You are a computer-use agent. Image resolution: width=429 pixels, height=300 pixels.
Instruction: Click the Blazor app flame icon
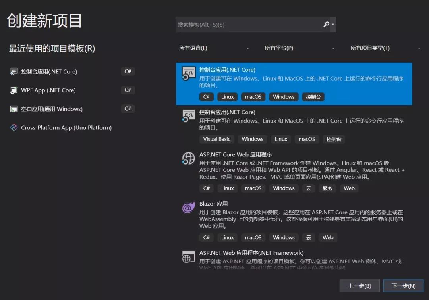point(189,208)
